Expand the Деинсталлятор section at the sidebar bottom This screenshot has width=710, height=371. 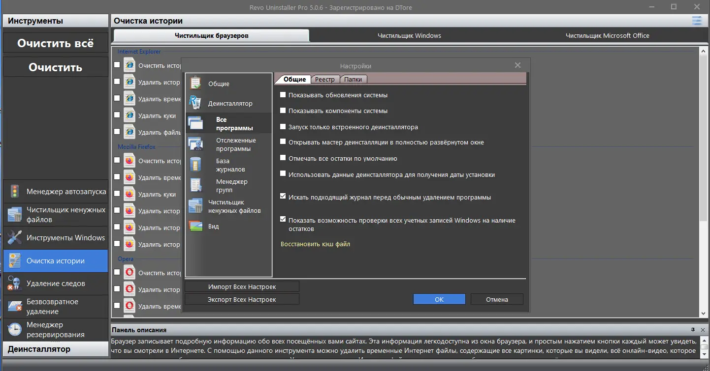click(56, 349)
